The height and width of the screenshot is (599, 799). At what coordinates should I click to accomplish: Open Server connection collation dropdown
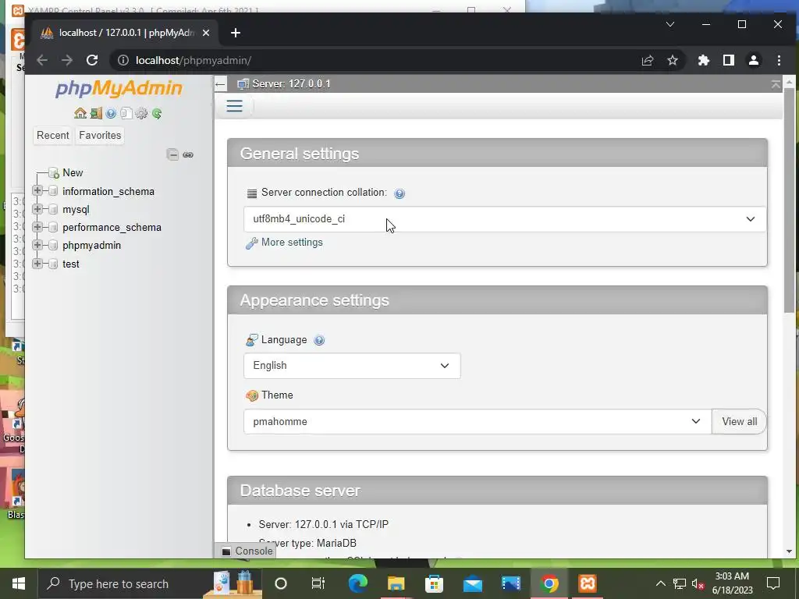(505, 219)
